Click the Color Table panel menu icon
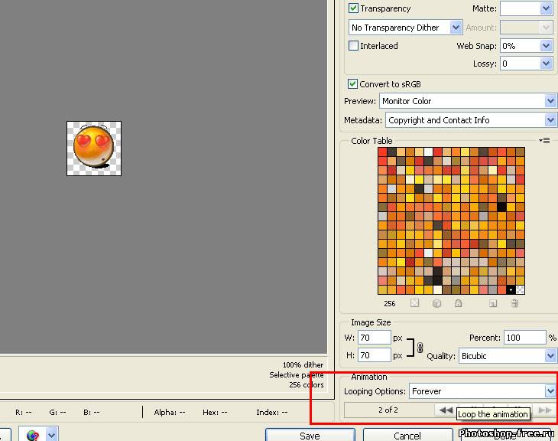This screenshot has width=558, height=441. click(545, 141)
